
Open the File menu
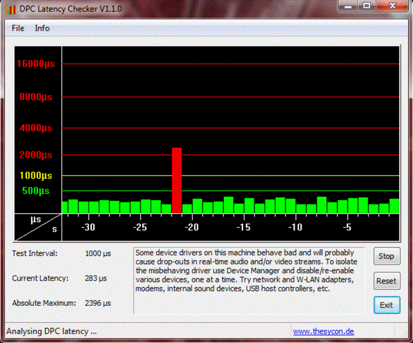point(18,28)
